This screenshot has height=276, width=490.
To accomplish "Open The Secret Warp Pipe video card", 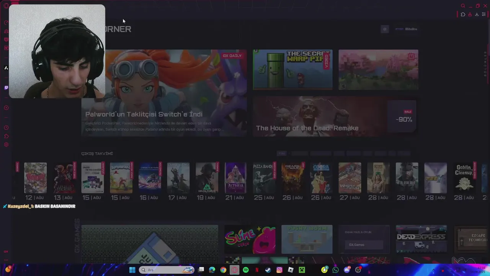I will pyautogui.click(x=292, y=70).
